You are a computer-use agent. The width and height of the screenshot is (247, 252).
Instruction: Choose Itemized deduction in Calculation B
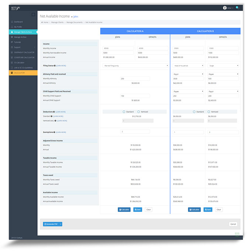tap(209, 111)
